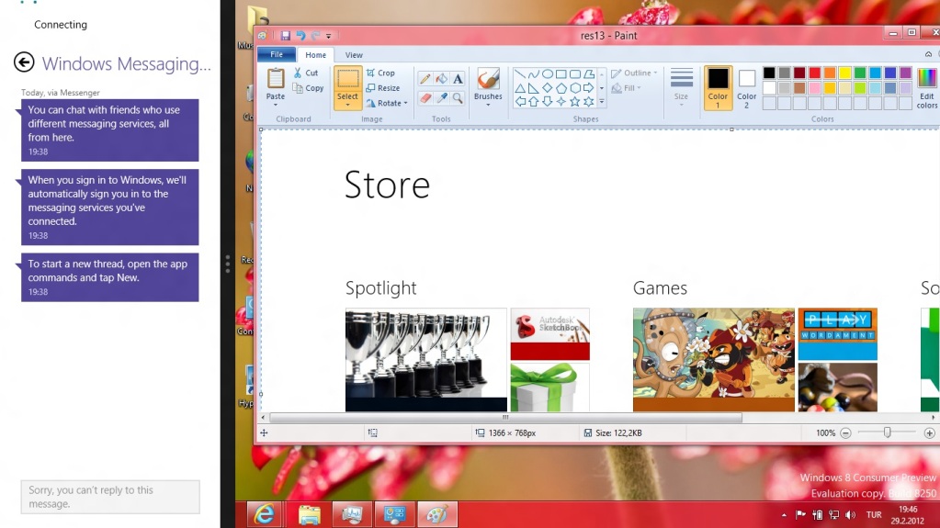The height and width of the screenshot is (528, 940).
Task: Click the Paste clipboard icon
Action: click(x=276, y=79)
